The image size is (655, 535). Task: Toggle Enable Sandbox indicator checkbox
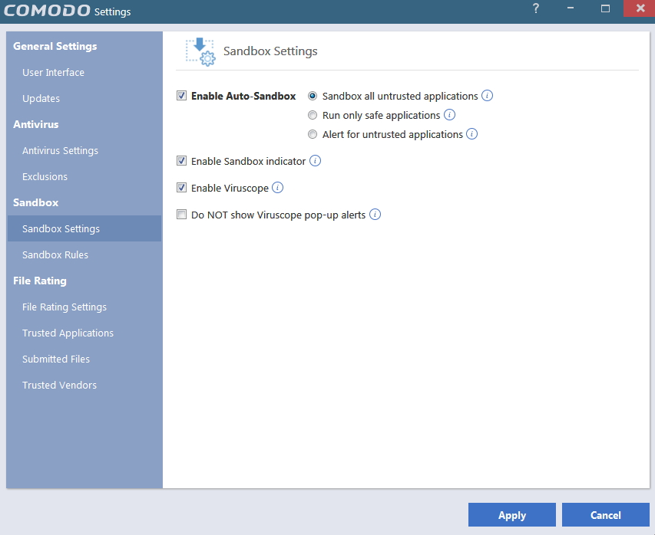point(181,160)
